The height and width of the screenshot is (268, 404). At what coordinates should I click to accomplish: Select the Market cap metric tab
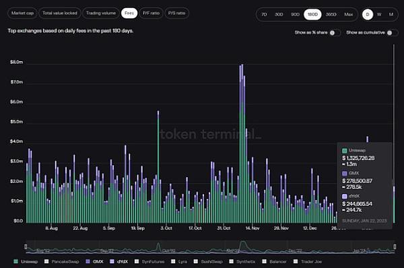coord(22,13)
